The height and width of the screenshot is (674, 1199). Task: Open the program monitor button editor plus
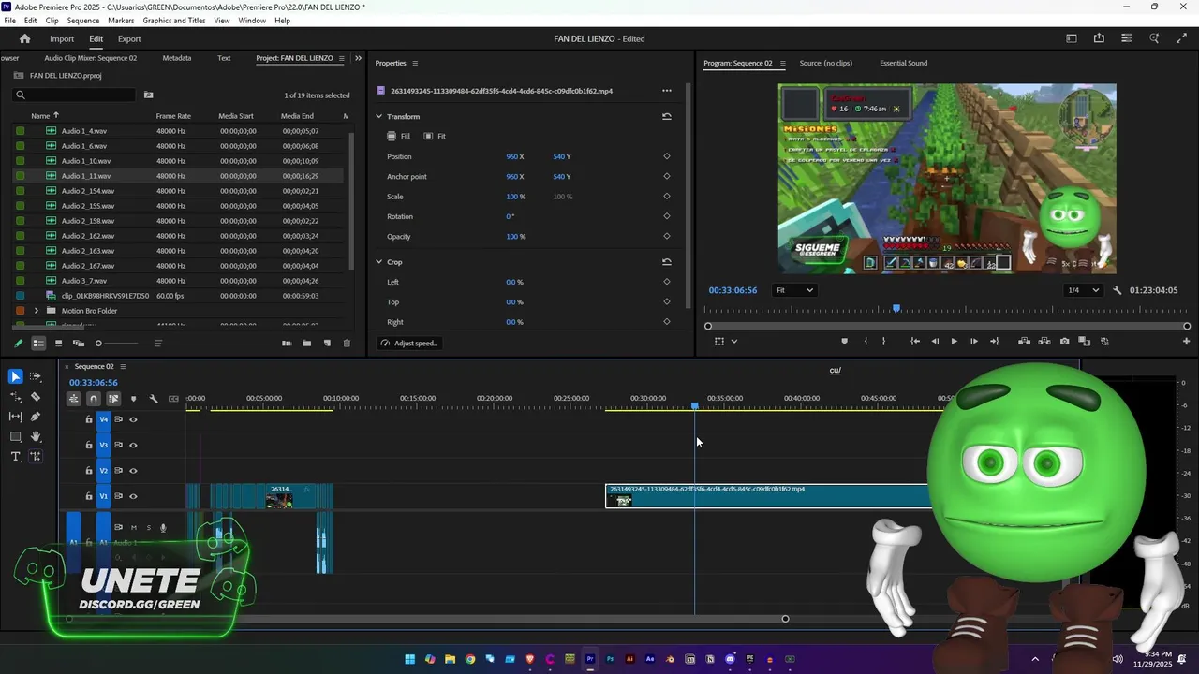1187,342
